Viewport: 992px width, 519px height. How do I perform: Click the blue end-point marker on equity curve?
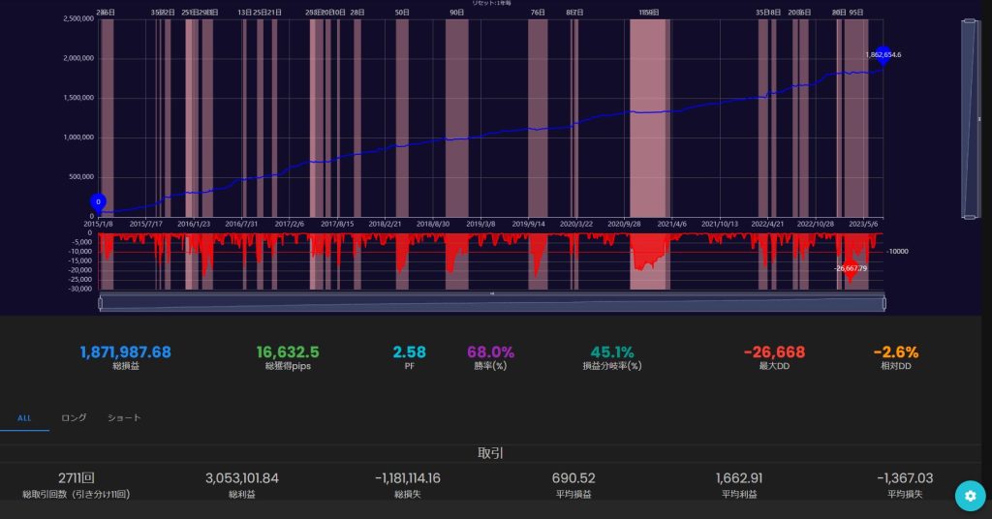pyautogui.click(x=883, y=55)
